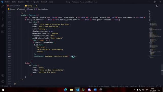This screenshot has width=163, height=92.
Task: Open the Search view in the activity bar
Action: click(3, 13)
